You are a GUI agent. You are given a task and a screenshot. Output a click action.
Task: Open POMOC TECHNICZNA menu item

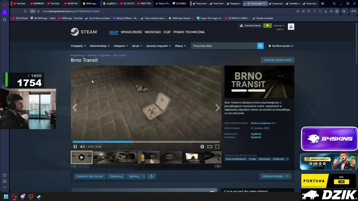[x=189, y=32]
